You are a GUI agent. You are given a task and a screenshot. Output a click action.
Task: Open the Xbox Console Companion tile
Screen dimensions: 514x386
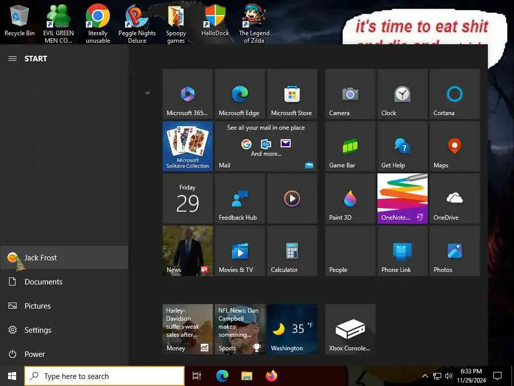point(350,329)
